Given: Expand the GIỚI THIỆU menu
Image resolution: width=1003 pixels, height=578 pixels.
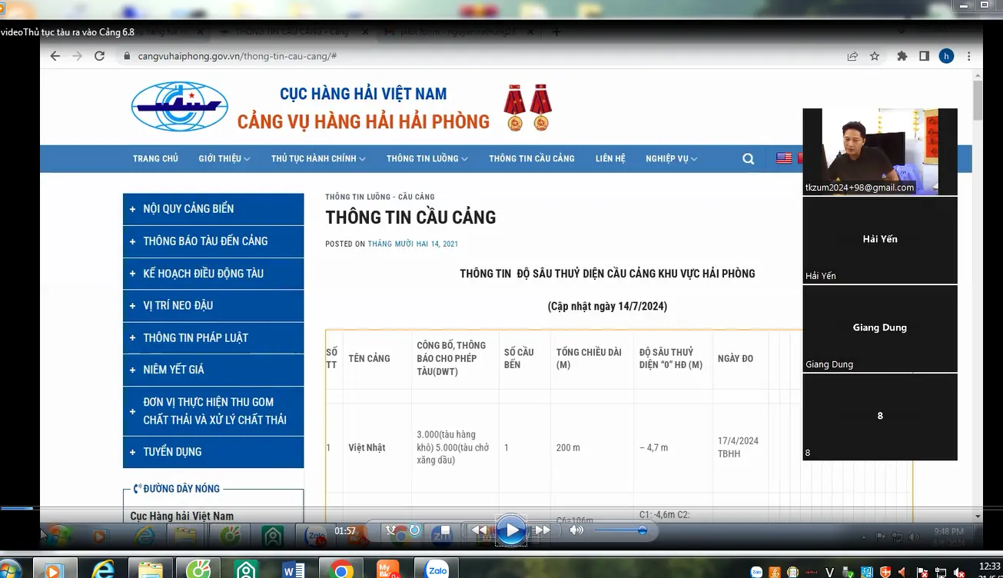Looking at the screenshot, I should pos(224,158).
